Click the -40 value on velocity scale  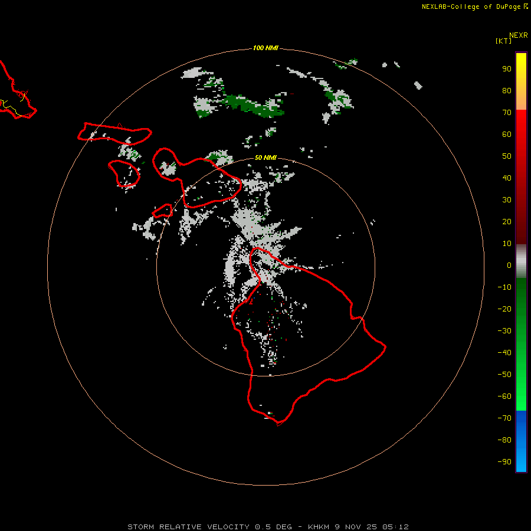tap(504, 353)
